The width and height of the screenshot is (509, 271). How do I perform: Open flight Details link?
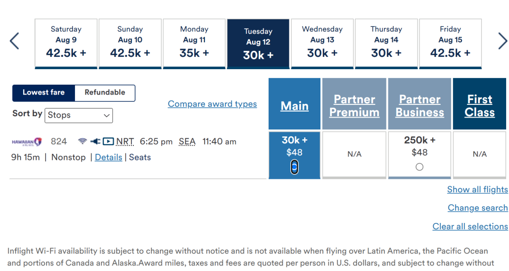coord(108,158)
